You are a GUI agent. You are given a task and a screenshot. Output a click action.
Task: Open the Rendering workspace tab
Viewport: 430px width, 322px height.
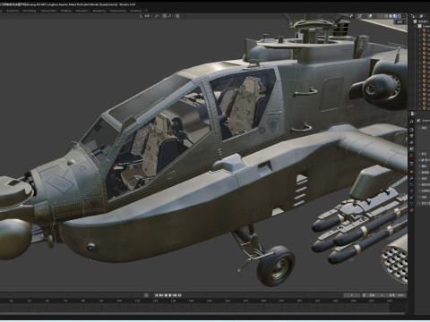pos(99,11)
